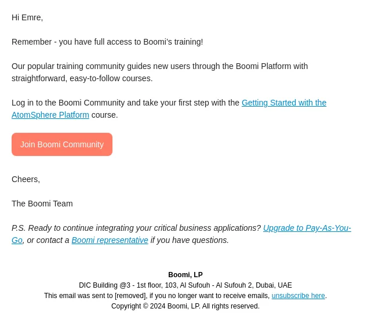Click the wrapped 'Go' link text
371x323 pixels.
pyautogui.click(x=17, y=240)
